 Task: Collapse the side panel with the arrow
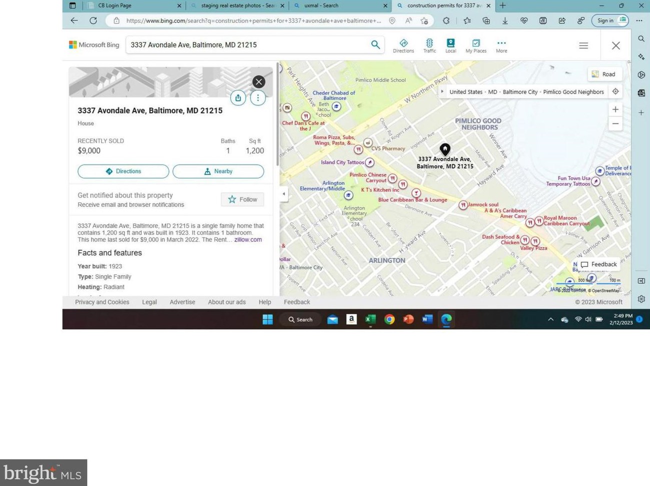(284, 194)
